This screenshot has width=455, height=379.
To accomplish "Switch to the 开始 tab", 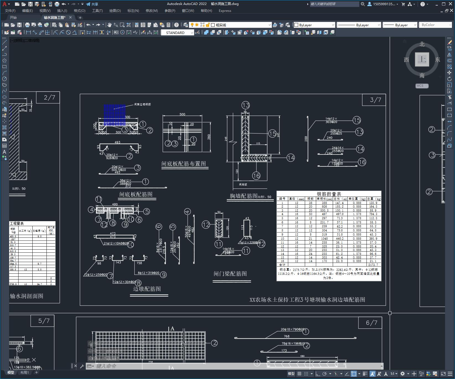I will (13, 17).
